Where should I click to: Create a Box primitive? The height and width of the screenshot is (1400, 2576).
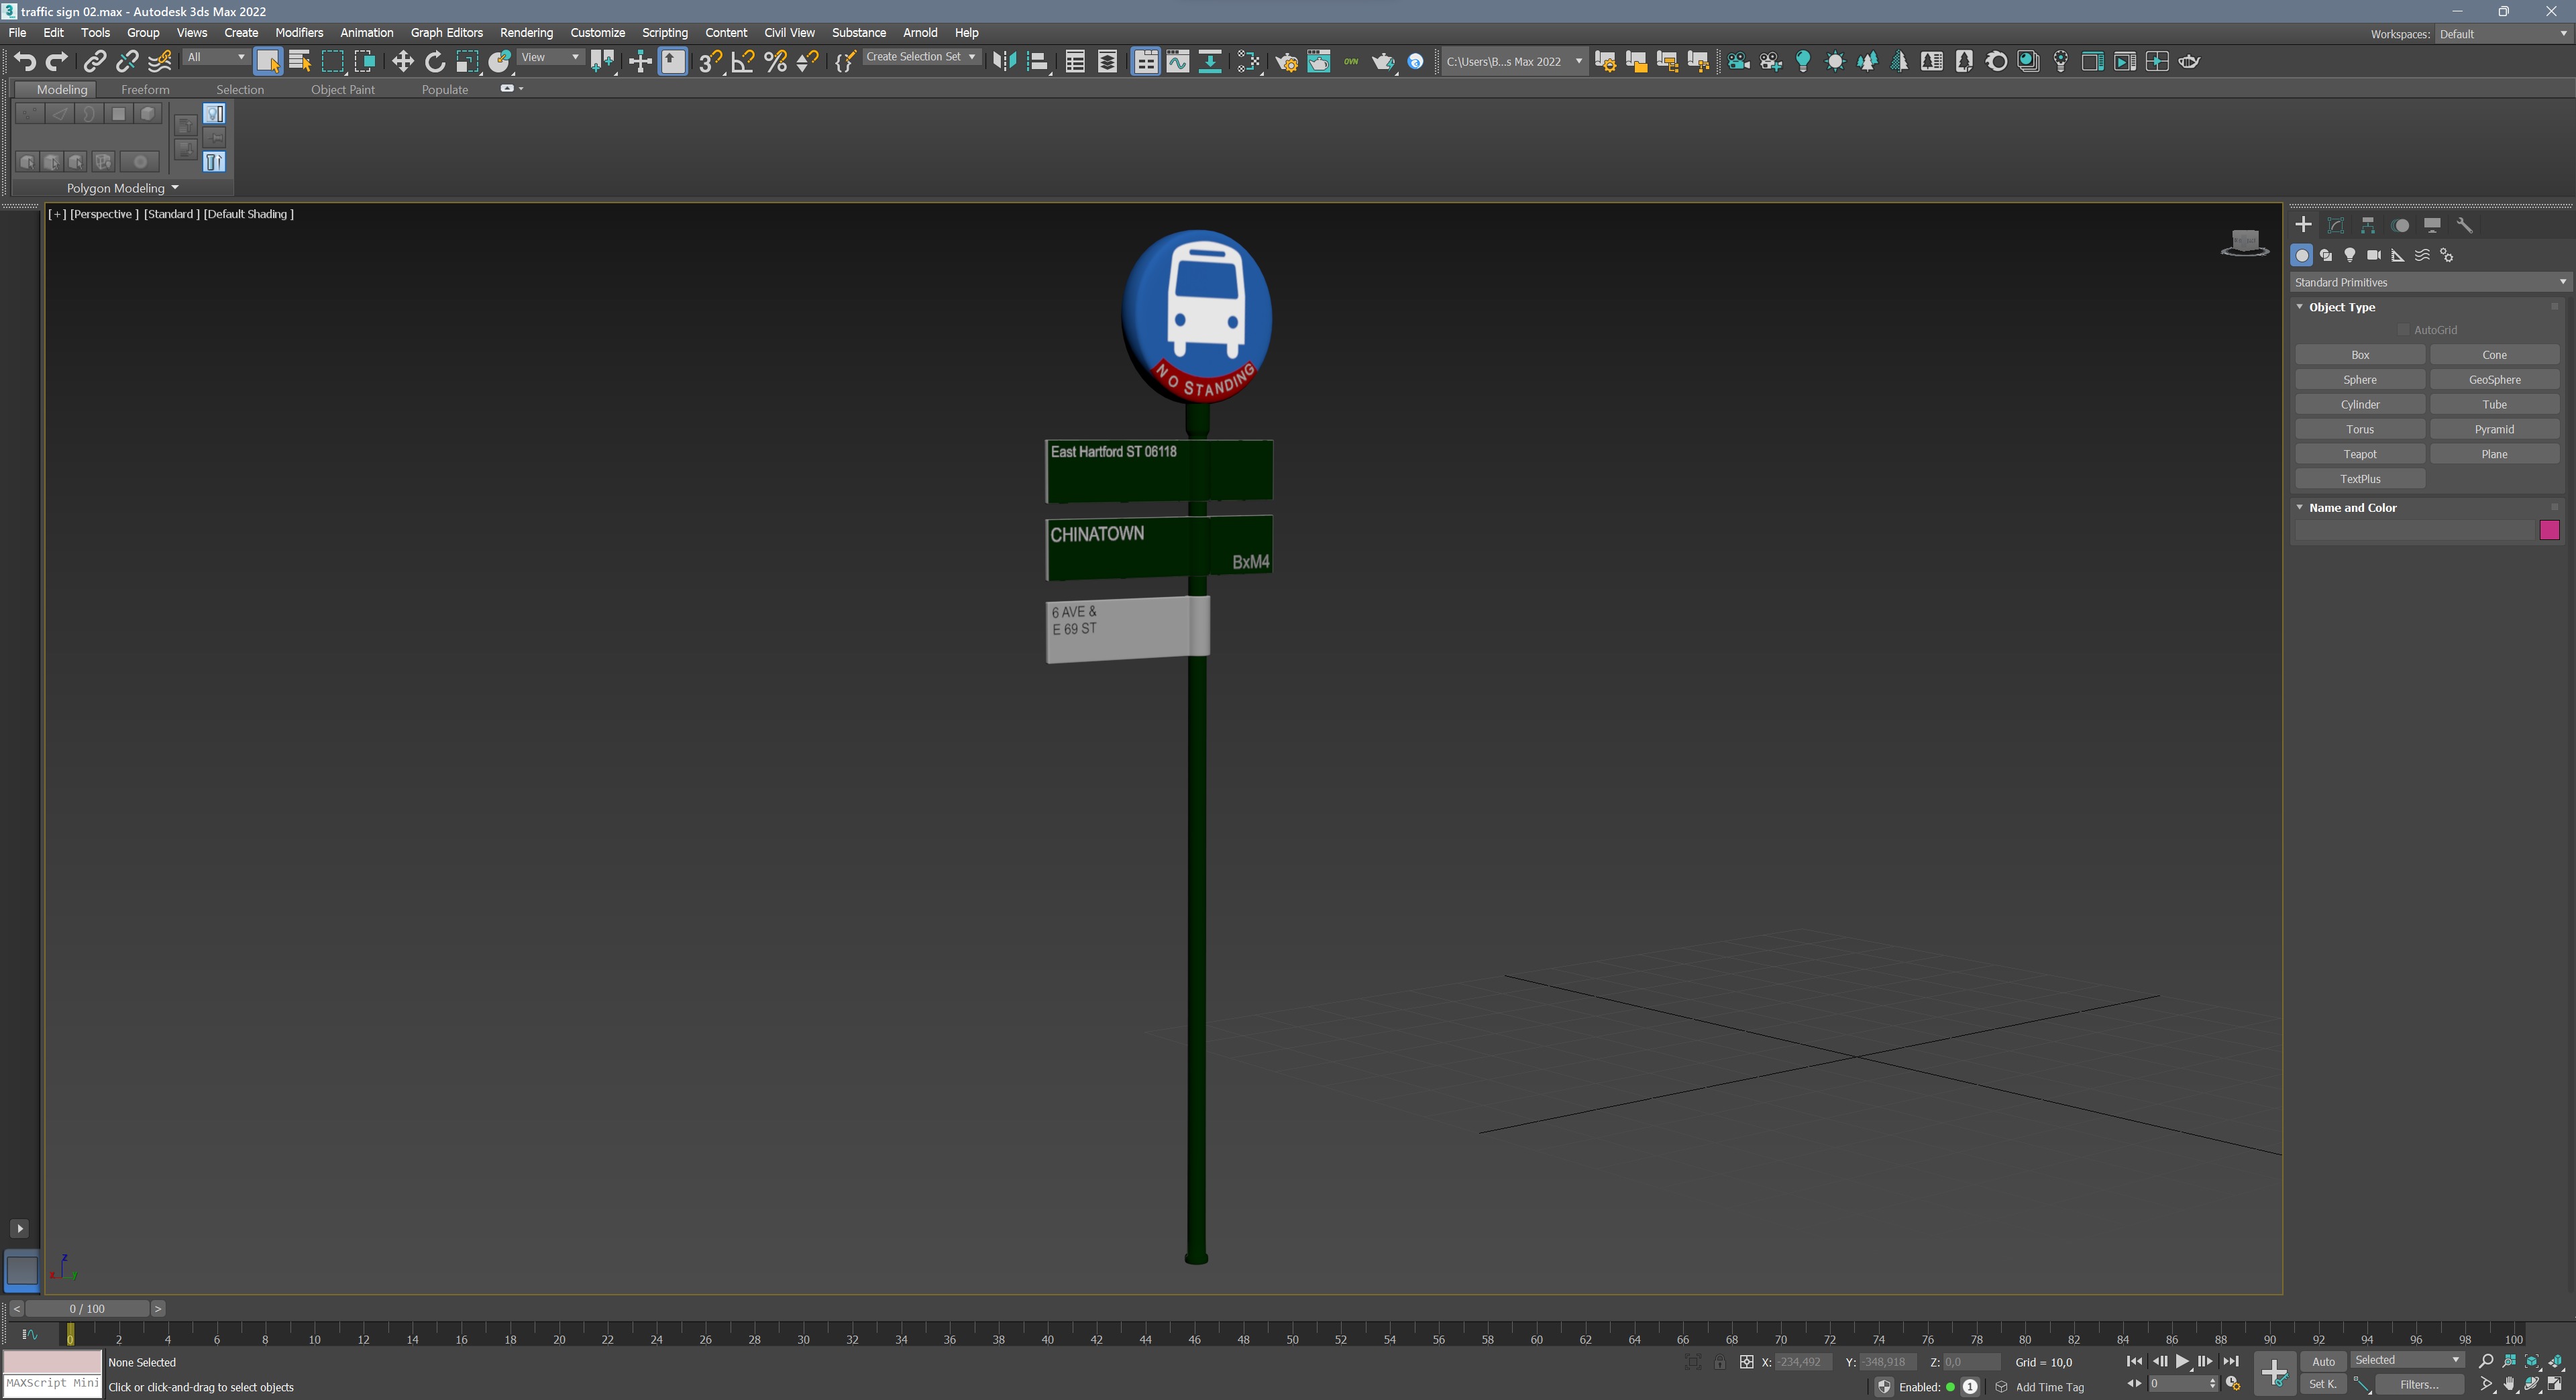click(2360, 355)
